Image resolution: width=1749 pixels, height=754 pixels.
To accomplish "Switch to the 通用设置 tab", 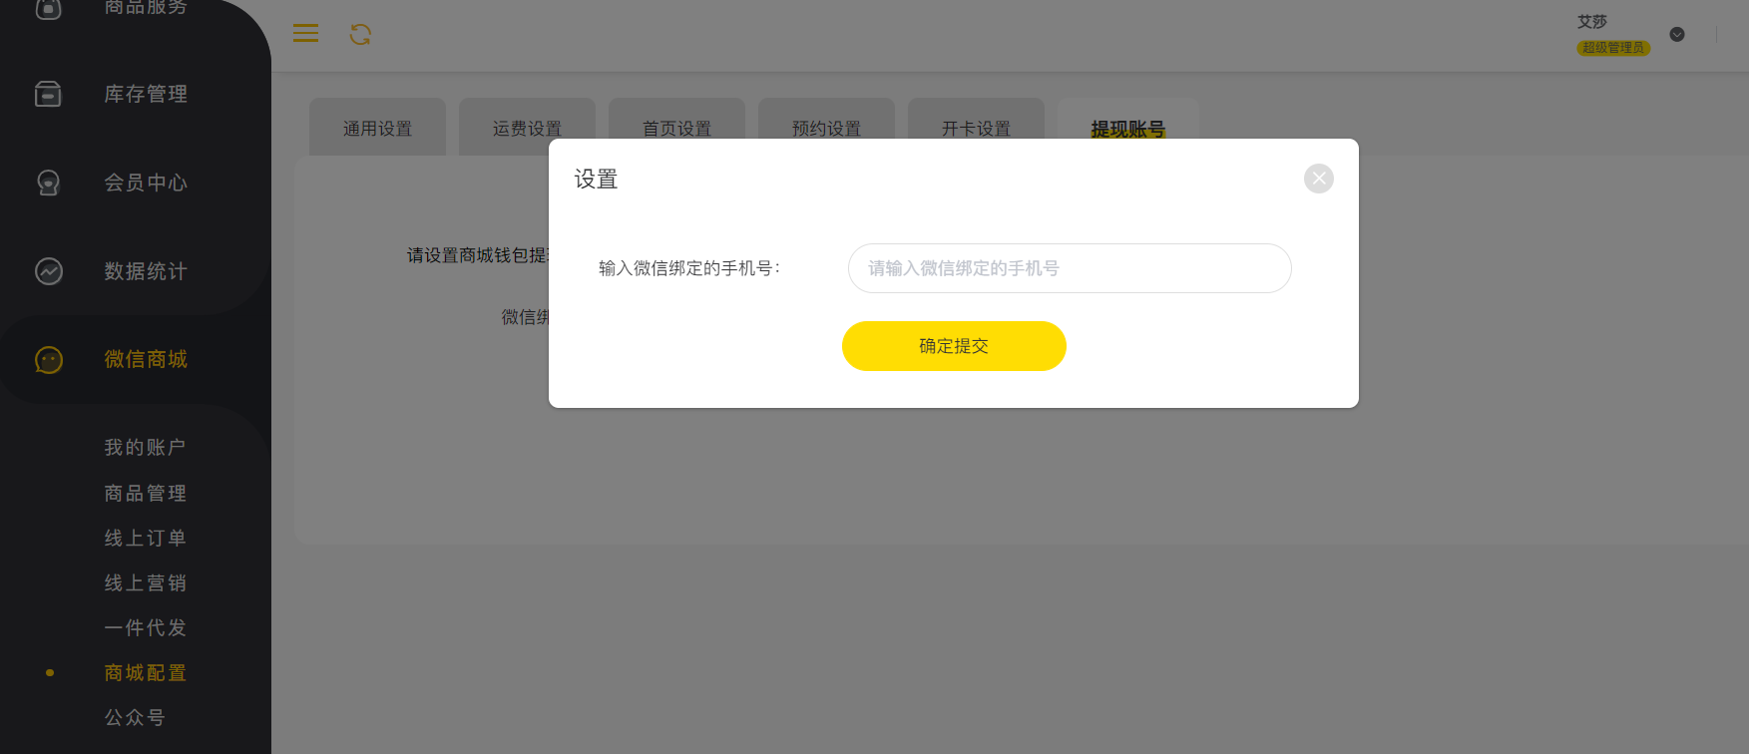I will click(x=377, y=128).
